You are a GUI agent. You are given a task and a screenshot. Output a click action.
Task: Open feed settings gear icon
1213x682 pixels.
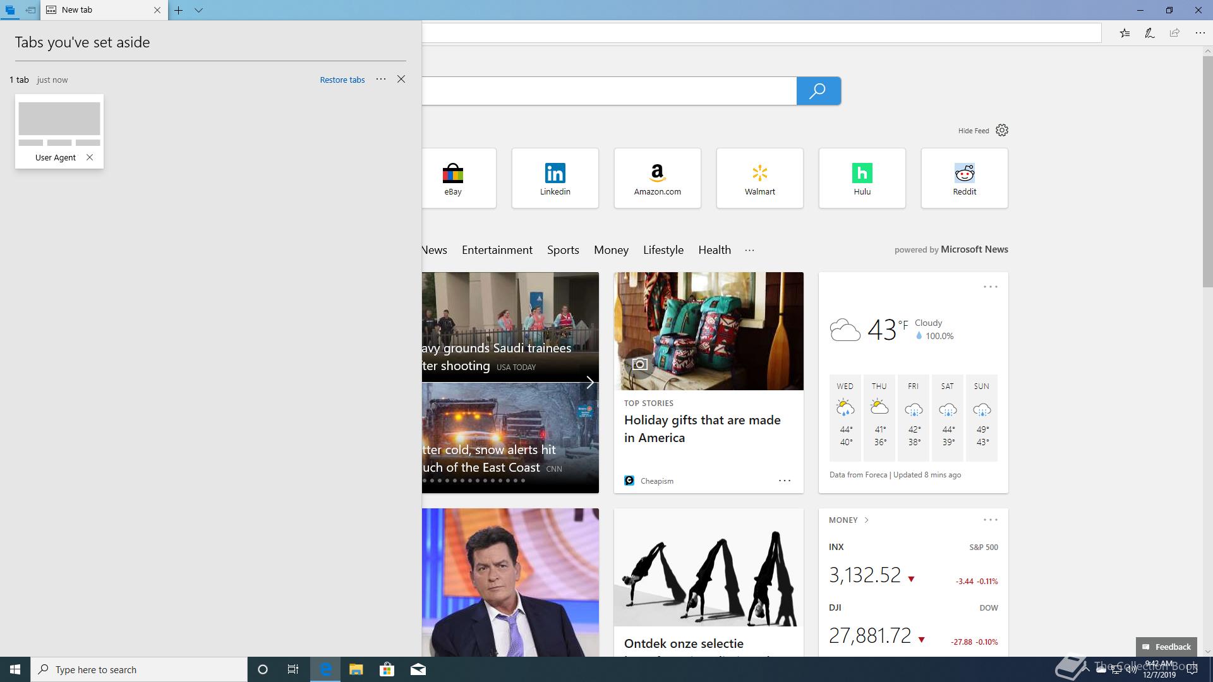pos(1002,130)
